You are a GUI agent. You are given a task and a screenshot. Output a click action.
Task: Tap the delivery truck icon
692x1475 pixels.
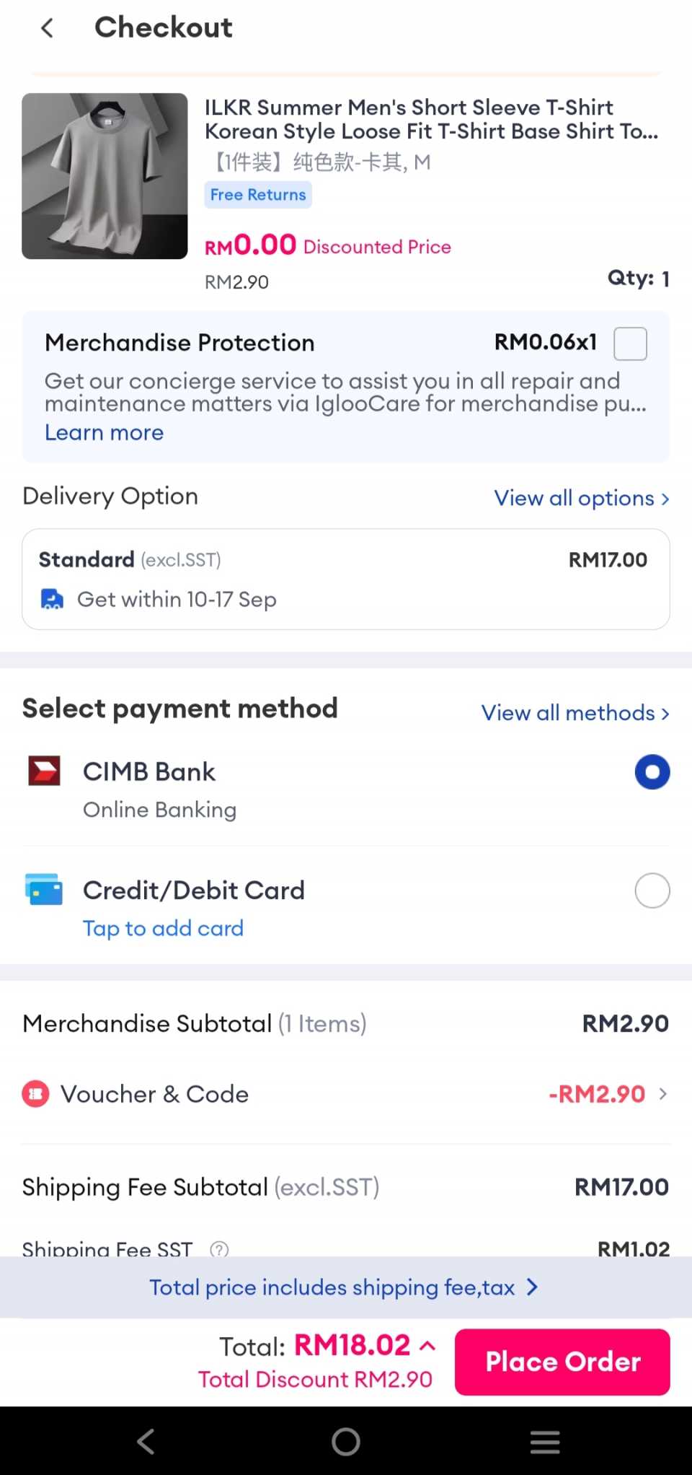tap(52, 599)
